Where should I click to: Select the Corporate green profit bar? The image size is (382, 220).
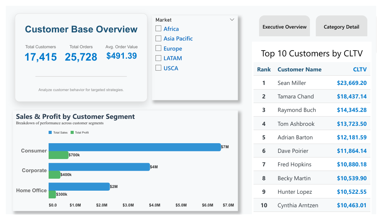point(54,175)
